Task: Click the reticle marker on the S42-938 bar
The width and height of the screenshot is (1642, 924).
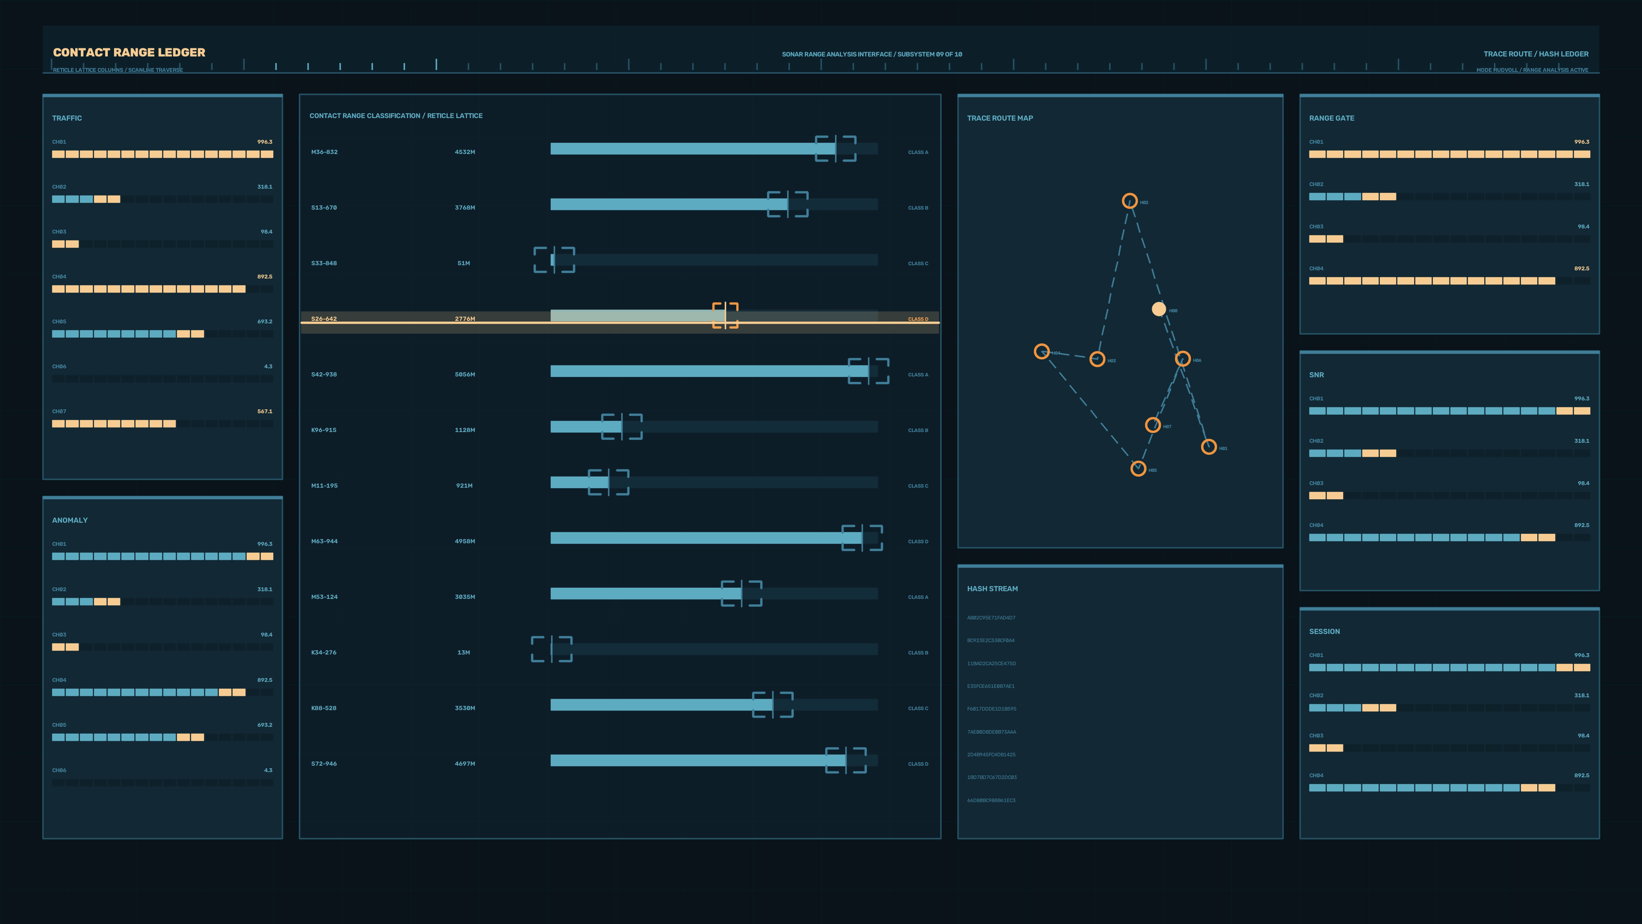Action: pyautogui.click(x=868, y=371)
